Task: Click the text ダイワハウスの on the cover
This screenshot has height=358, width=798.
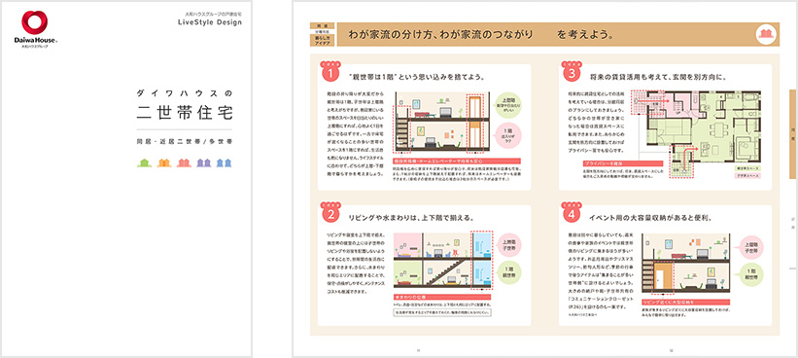Action: (185, 92)
